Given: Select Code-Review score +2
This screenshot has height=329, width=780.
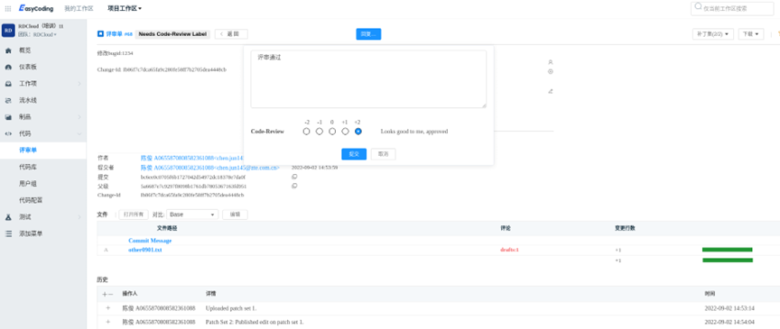Looking at the screenshot, I should pyautogui.click(x=358, y=132).
